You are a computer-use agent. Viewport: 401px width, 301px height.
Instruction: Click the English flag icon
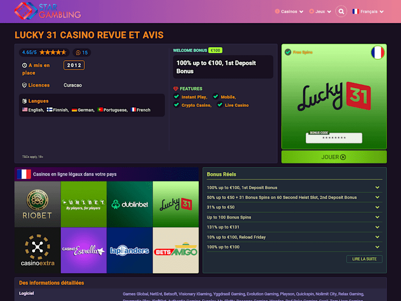click(x=25, y=109)
